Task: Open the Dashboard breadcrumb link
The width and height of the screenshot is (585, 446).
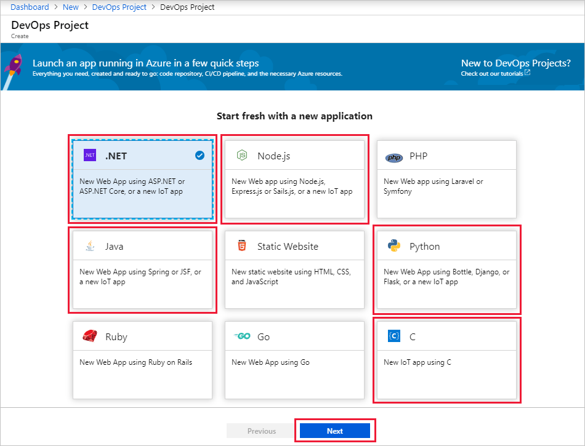Action: [30, 7]
